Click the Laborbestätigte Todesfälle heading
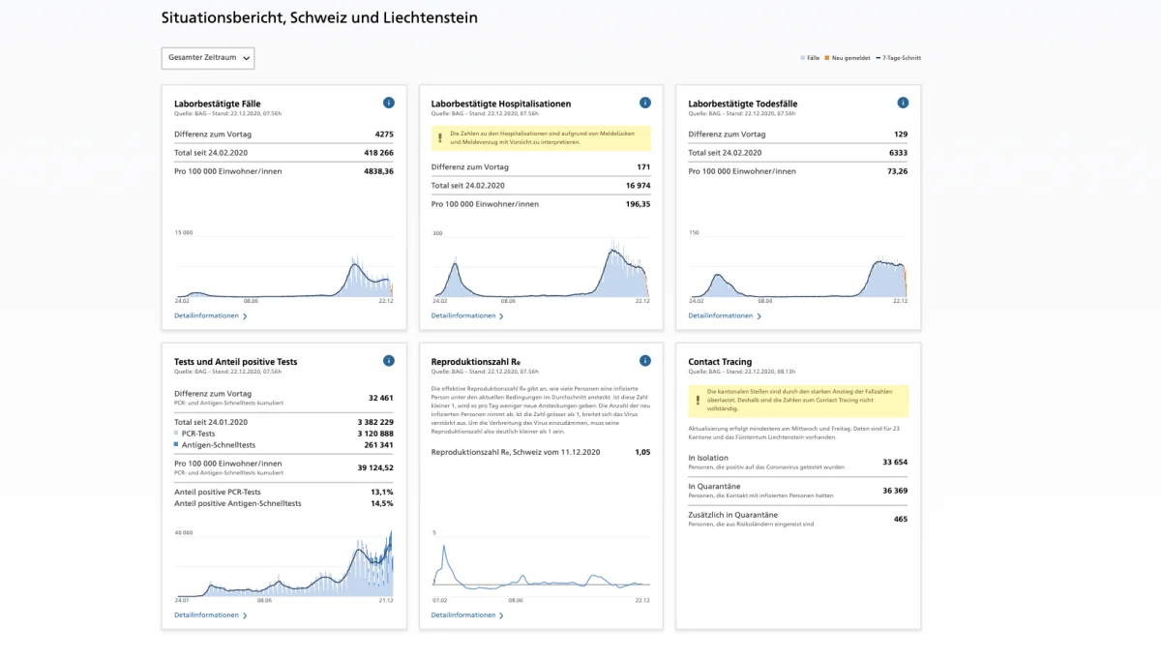This screenshot has width=1161, height=660. [x=743, y=104]
